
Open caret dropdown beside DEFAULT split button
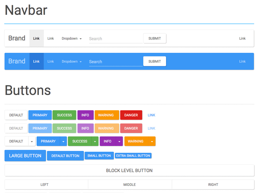pos(32,141)
